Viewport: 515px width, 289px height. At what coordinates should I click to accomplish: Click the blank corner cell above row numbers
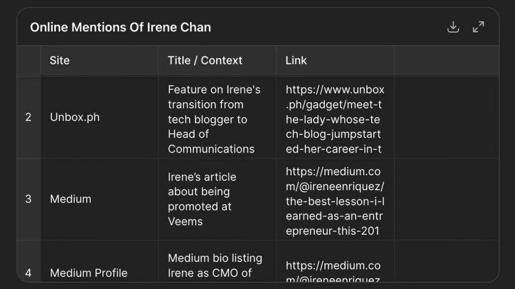point(29,60)
